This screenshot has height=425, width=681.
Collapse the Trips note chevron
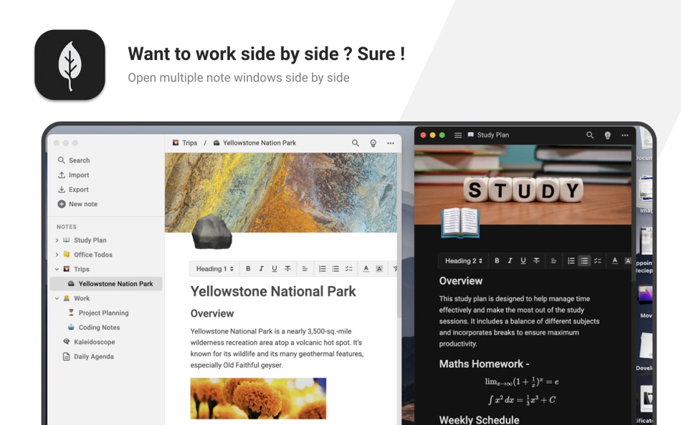coord(57,269)
